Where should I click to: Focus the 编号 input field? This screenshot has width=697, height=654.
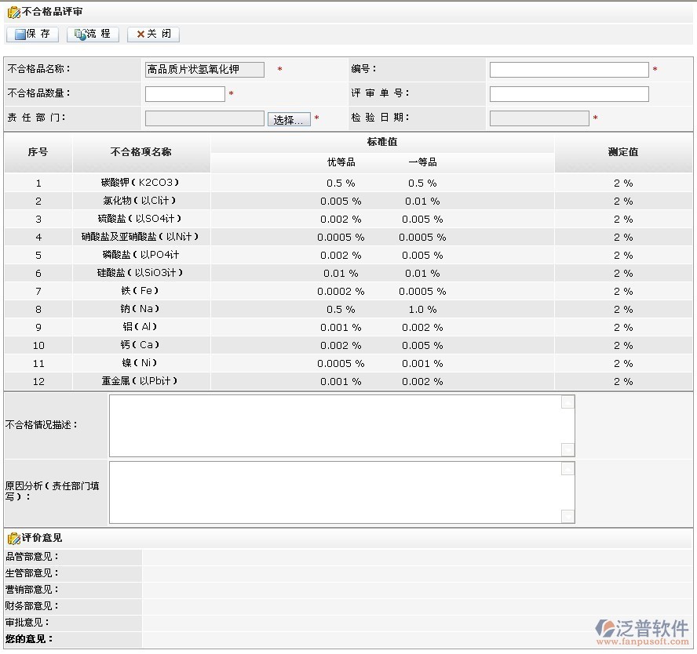[568, 70]
